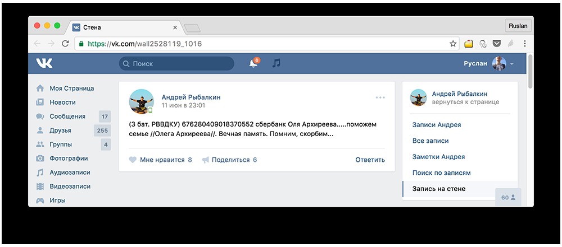
Task: Click the green mobile online indicator
Action: pyautogui.click(x=151, y=110)
